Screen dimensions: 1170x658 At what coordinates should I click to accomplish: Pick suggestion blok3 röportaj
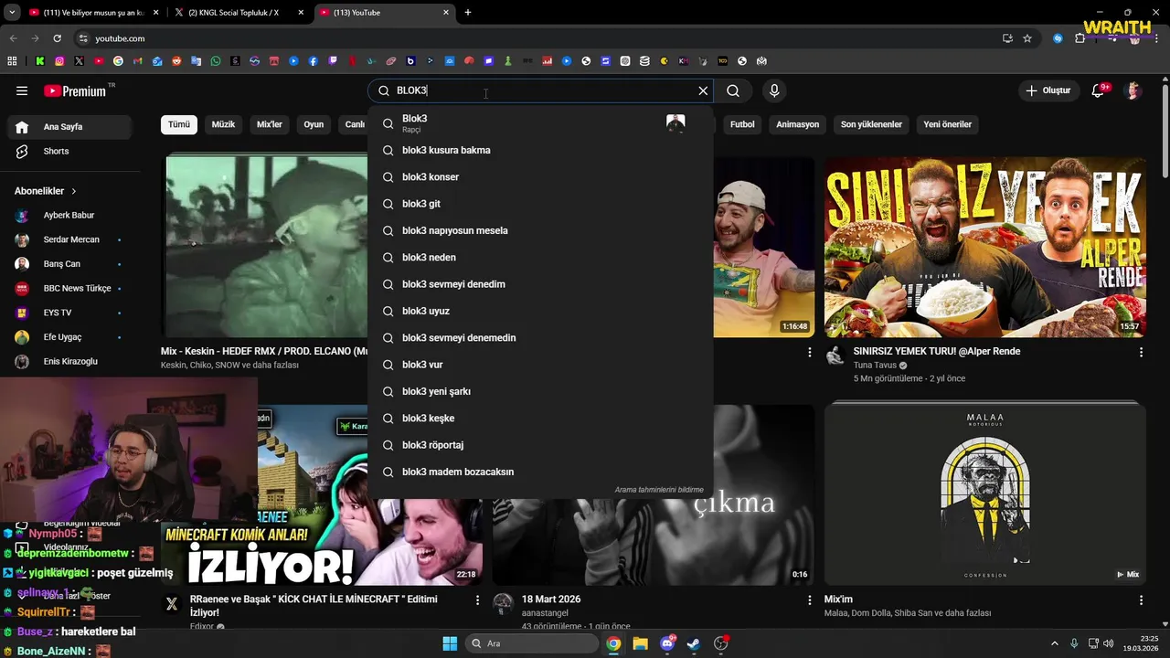(x=540, y=445)
